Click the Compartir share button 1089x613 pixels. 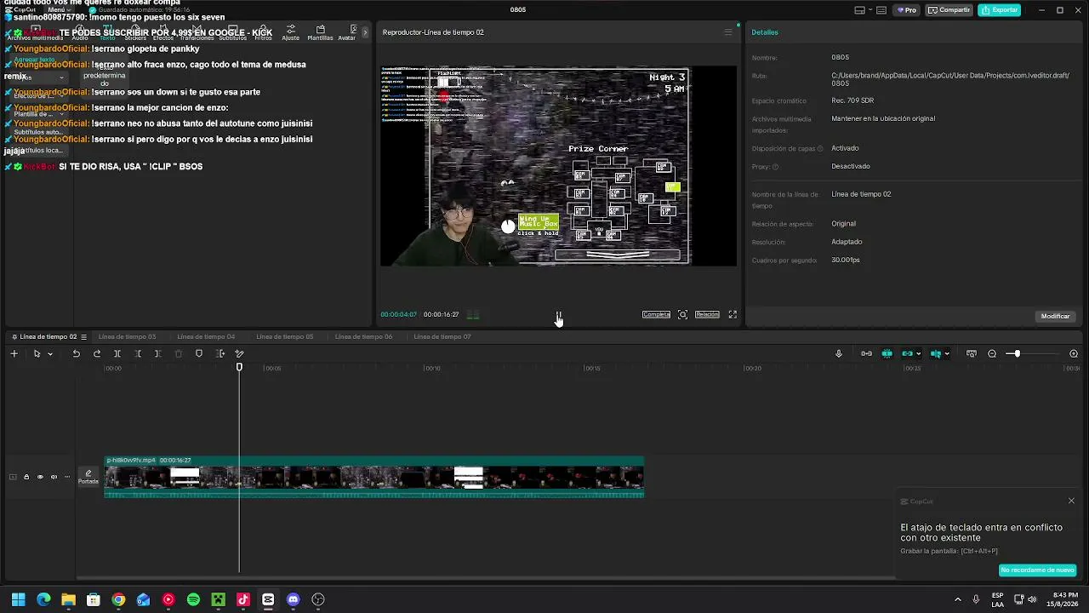[949, 10]
